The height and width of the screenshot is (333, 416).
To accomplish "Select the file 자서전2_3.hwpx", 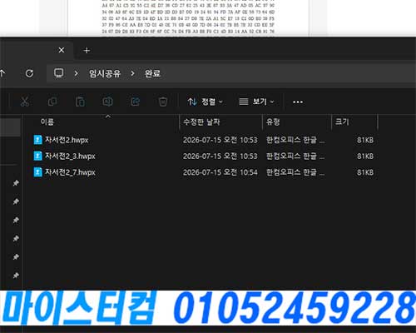I will click(x=70, y=156).
